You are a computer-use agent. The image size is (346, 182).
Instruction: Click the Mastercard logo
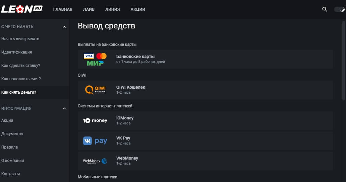(102, 56)
